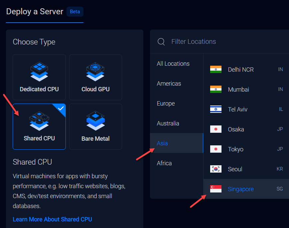Viewport: 289px width, 228px height.
Task: Click the India flag beside Delhi NCR
Action: point(216,69)
